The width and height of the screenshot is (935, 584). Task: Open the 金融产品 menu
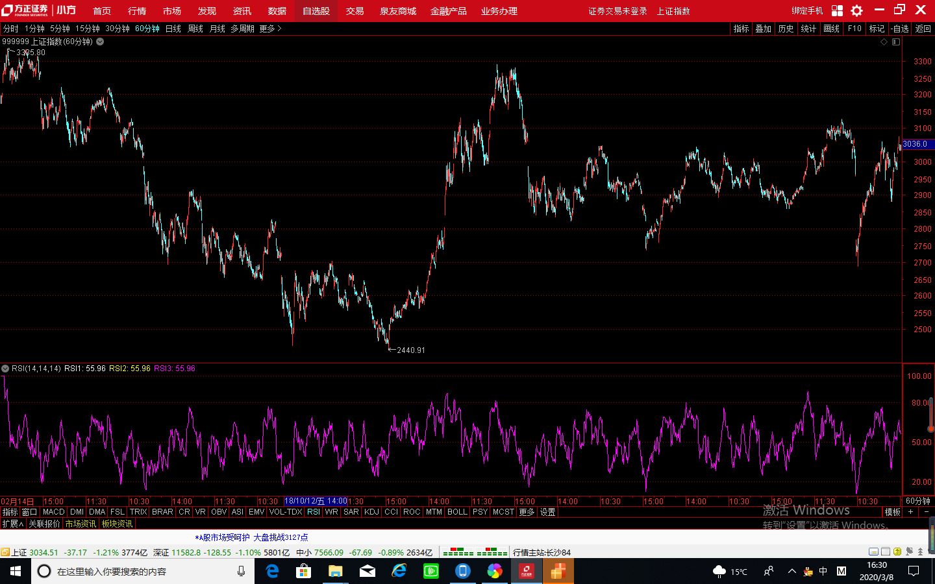(448, 11)
